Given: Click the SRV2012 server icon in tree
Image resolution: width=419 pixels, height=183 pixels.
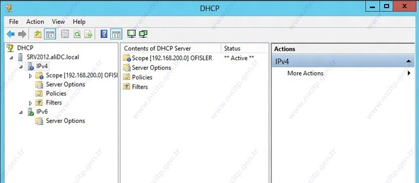Looking at the screenshot, I should (20, 57).
